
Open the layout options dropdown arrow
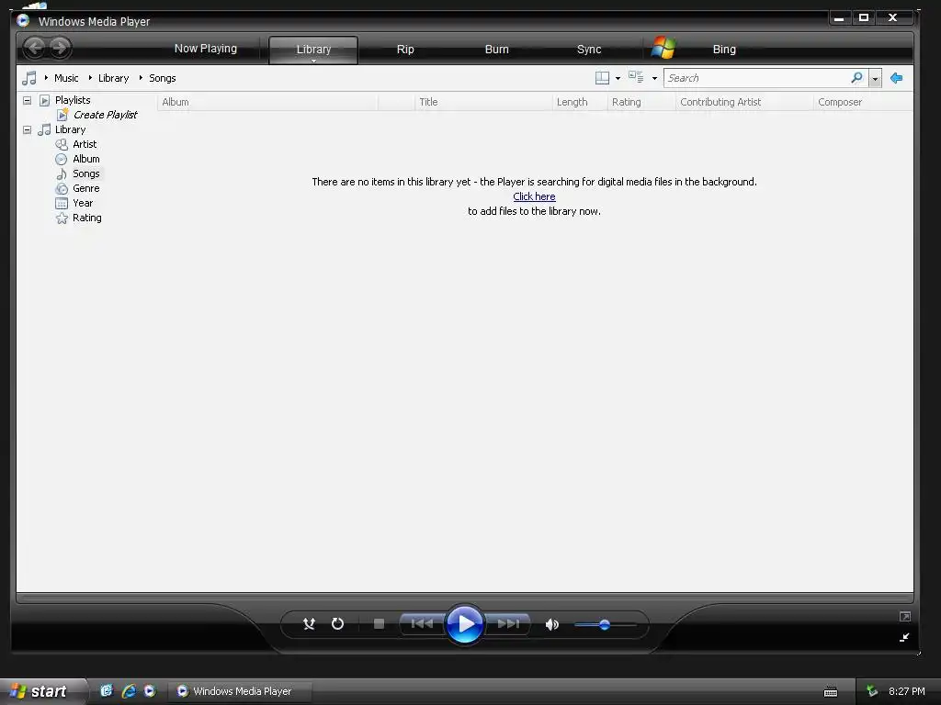618,79
